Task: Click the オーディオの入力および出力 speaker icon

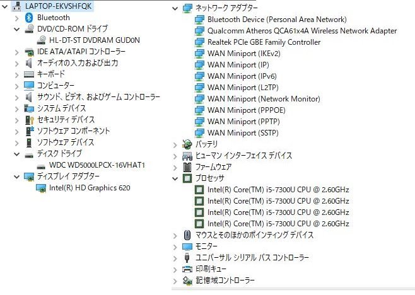Action: coord(29,63)
